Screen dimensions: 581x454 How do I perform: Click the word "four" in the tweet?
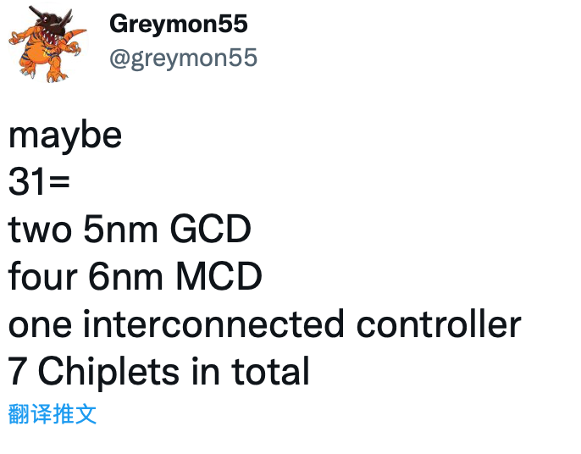pyautogui.click(x=42, y=275)
